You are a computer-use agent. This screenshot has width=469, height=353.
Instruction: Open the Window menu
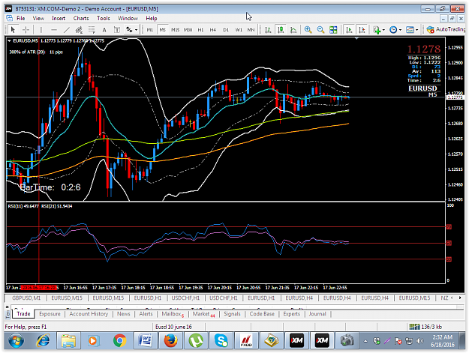(128, 18)
